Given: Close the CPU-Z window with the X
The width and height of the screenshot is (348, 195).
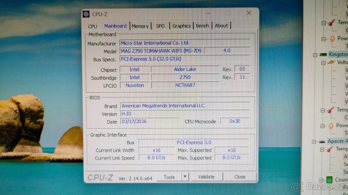Looking at the screenshot, I should coord(249,13).
